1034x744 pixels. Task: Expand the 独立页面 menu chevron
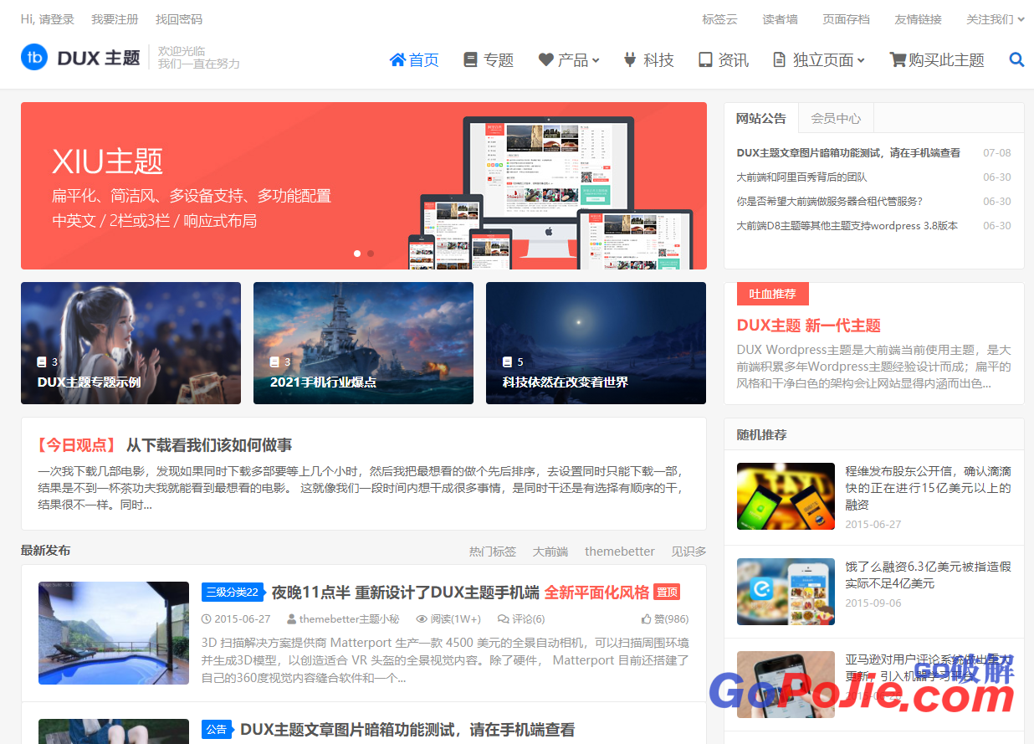(x=861, y=60)
